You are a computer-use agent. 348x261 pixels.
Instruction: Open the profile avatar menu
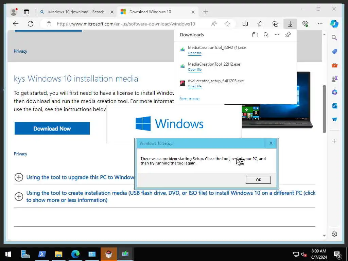coord(14,12)
